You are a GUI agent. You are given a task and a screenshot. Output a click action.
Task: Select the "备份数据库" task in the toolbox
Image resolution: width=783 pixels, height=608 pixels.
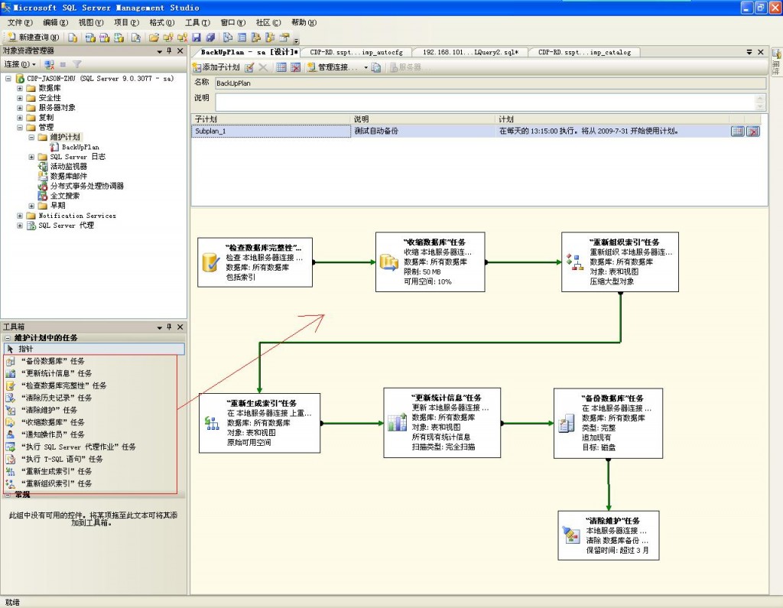[53, 361]
